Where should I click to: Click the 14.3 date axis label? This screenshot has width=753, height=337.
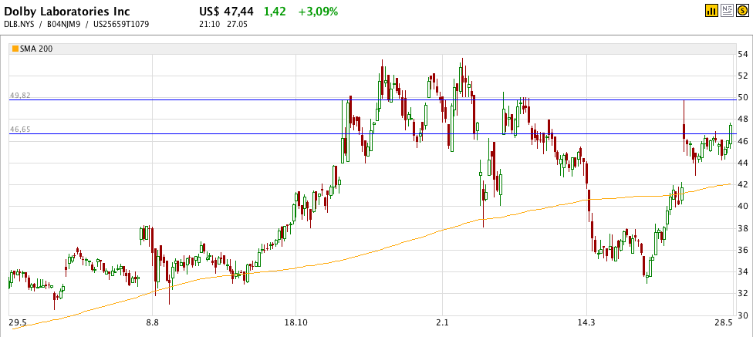pyautogui.click(x=586, y=322)
